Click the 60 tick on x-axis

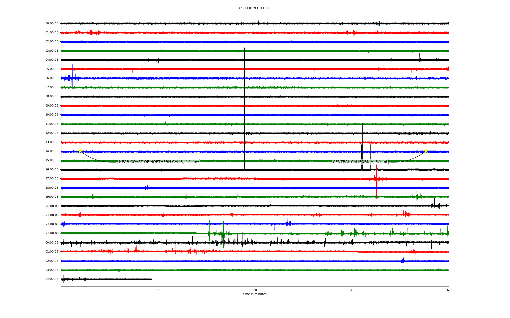point(449,290)
